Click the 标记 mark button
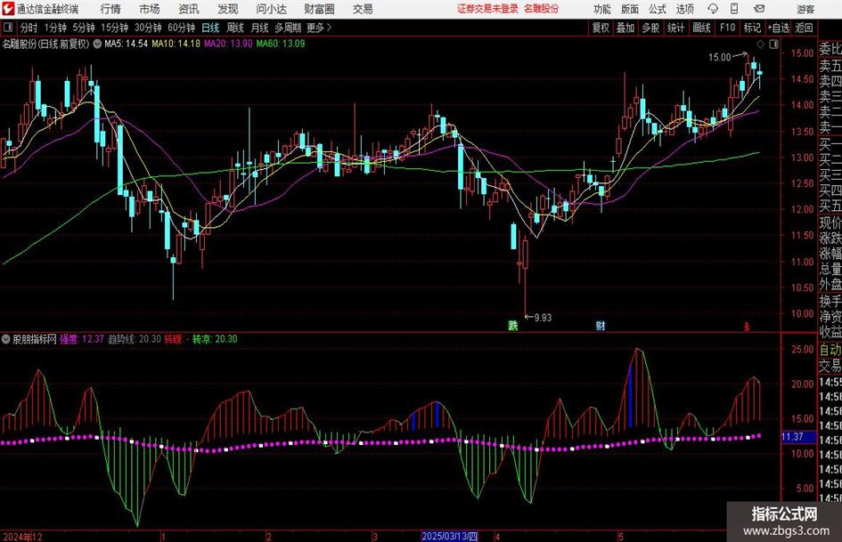 coord(752,28)
